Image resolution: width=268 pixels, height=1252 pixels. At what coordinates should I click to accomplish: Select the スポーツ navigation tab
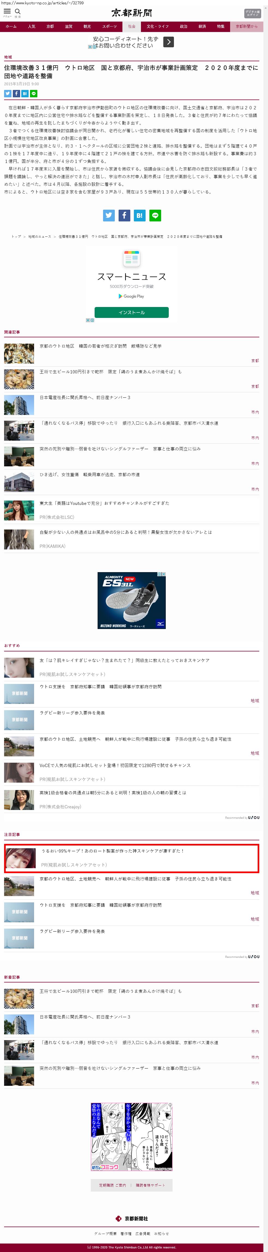(x=110, y=26)
